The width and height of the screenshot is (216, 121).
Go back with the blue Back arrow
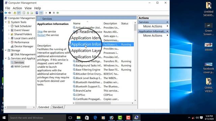[x=6, y=13]
